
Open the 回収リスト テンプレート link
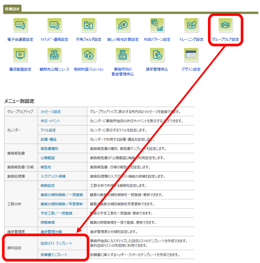[x=56, y=243]
